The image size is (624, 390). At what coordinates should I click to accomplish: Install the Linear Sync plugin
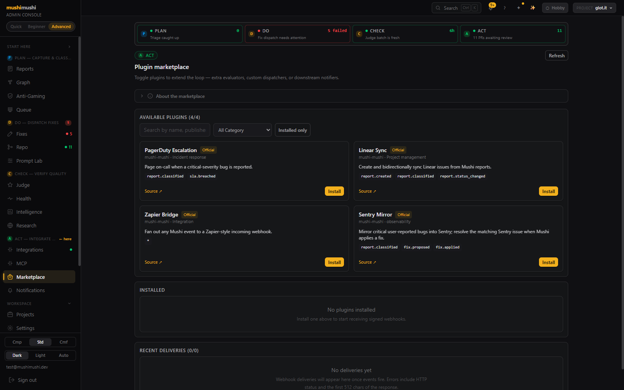click(x=548, y=191)
